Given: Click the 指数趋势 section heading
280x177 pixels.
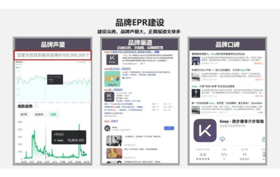Looking at the screenshot, I should pyautogui.click(x=25, y=106).
